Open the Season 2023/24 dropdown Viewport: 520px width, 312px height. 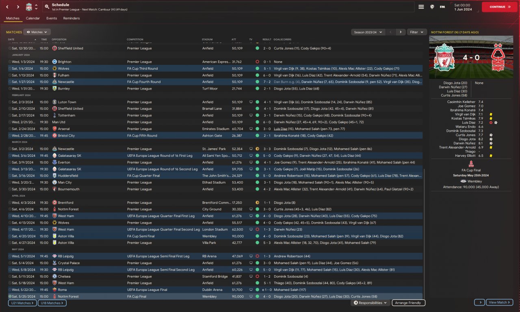(368, 32)
